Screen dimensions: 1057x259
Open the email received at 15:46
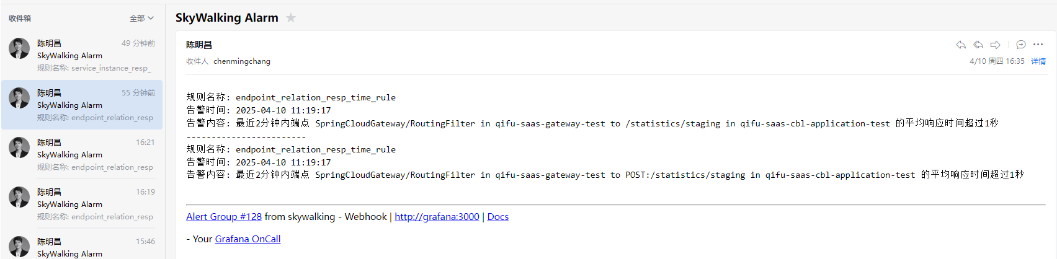coord(82,247)
